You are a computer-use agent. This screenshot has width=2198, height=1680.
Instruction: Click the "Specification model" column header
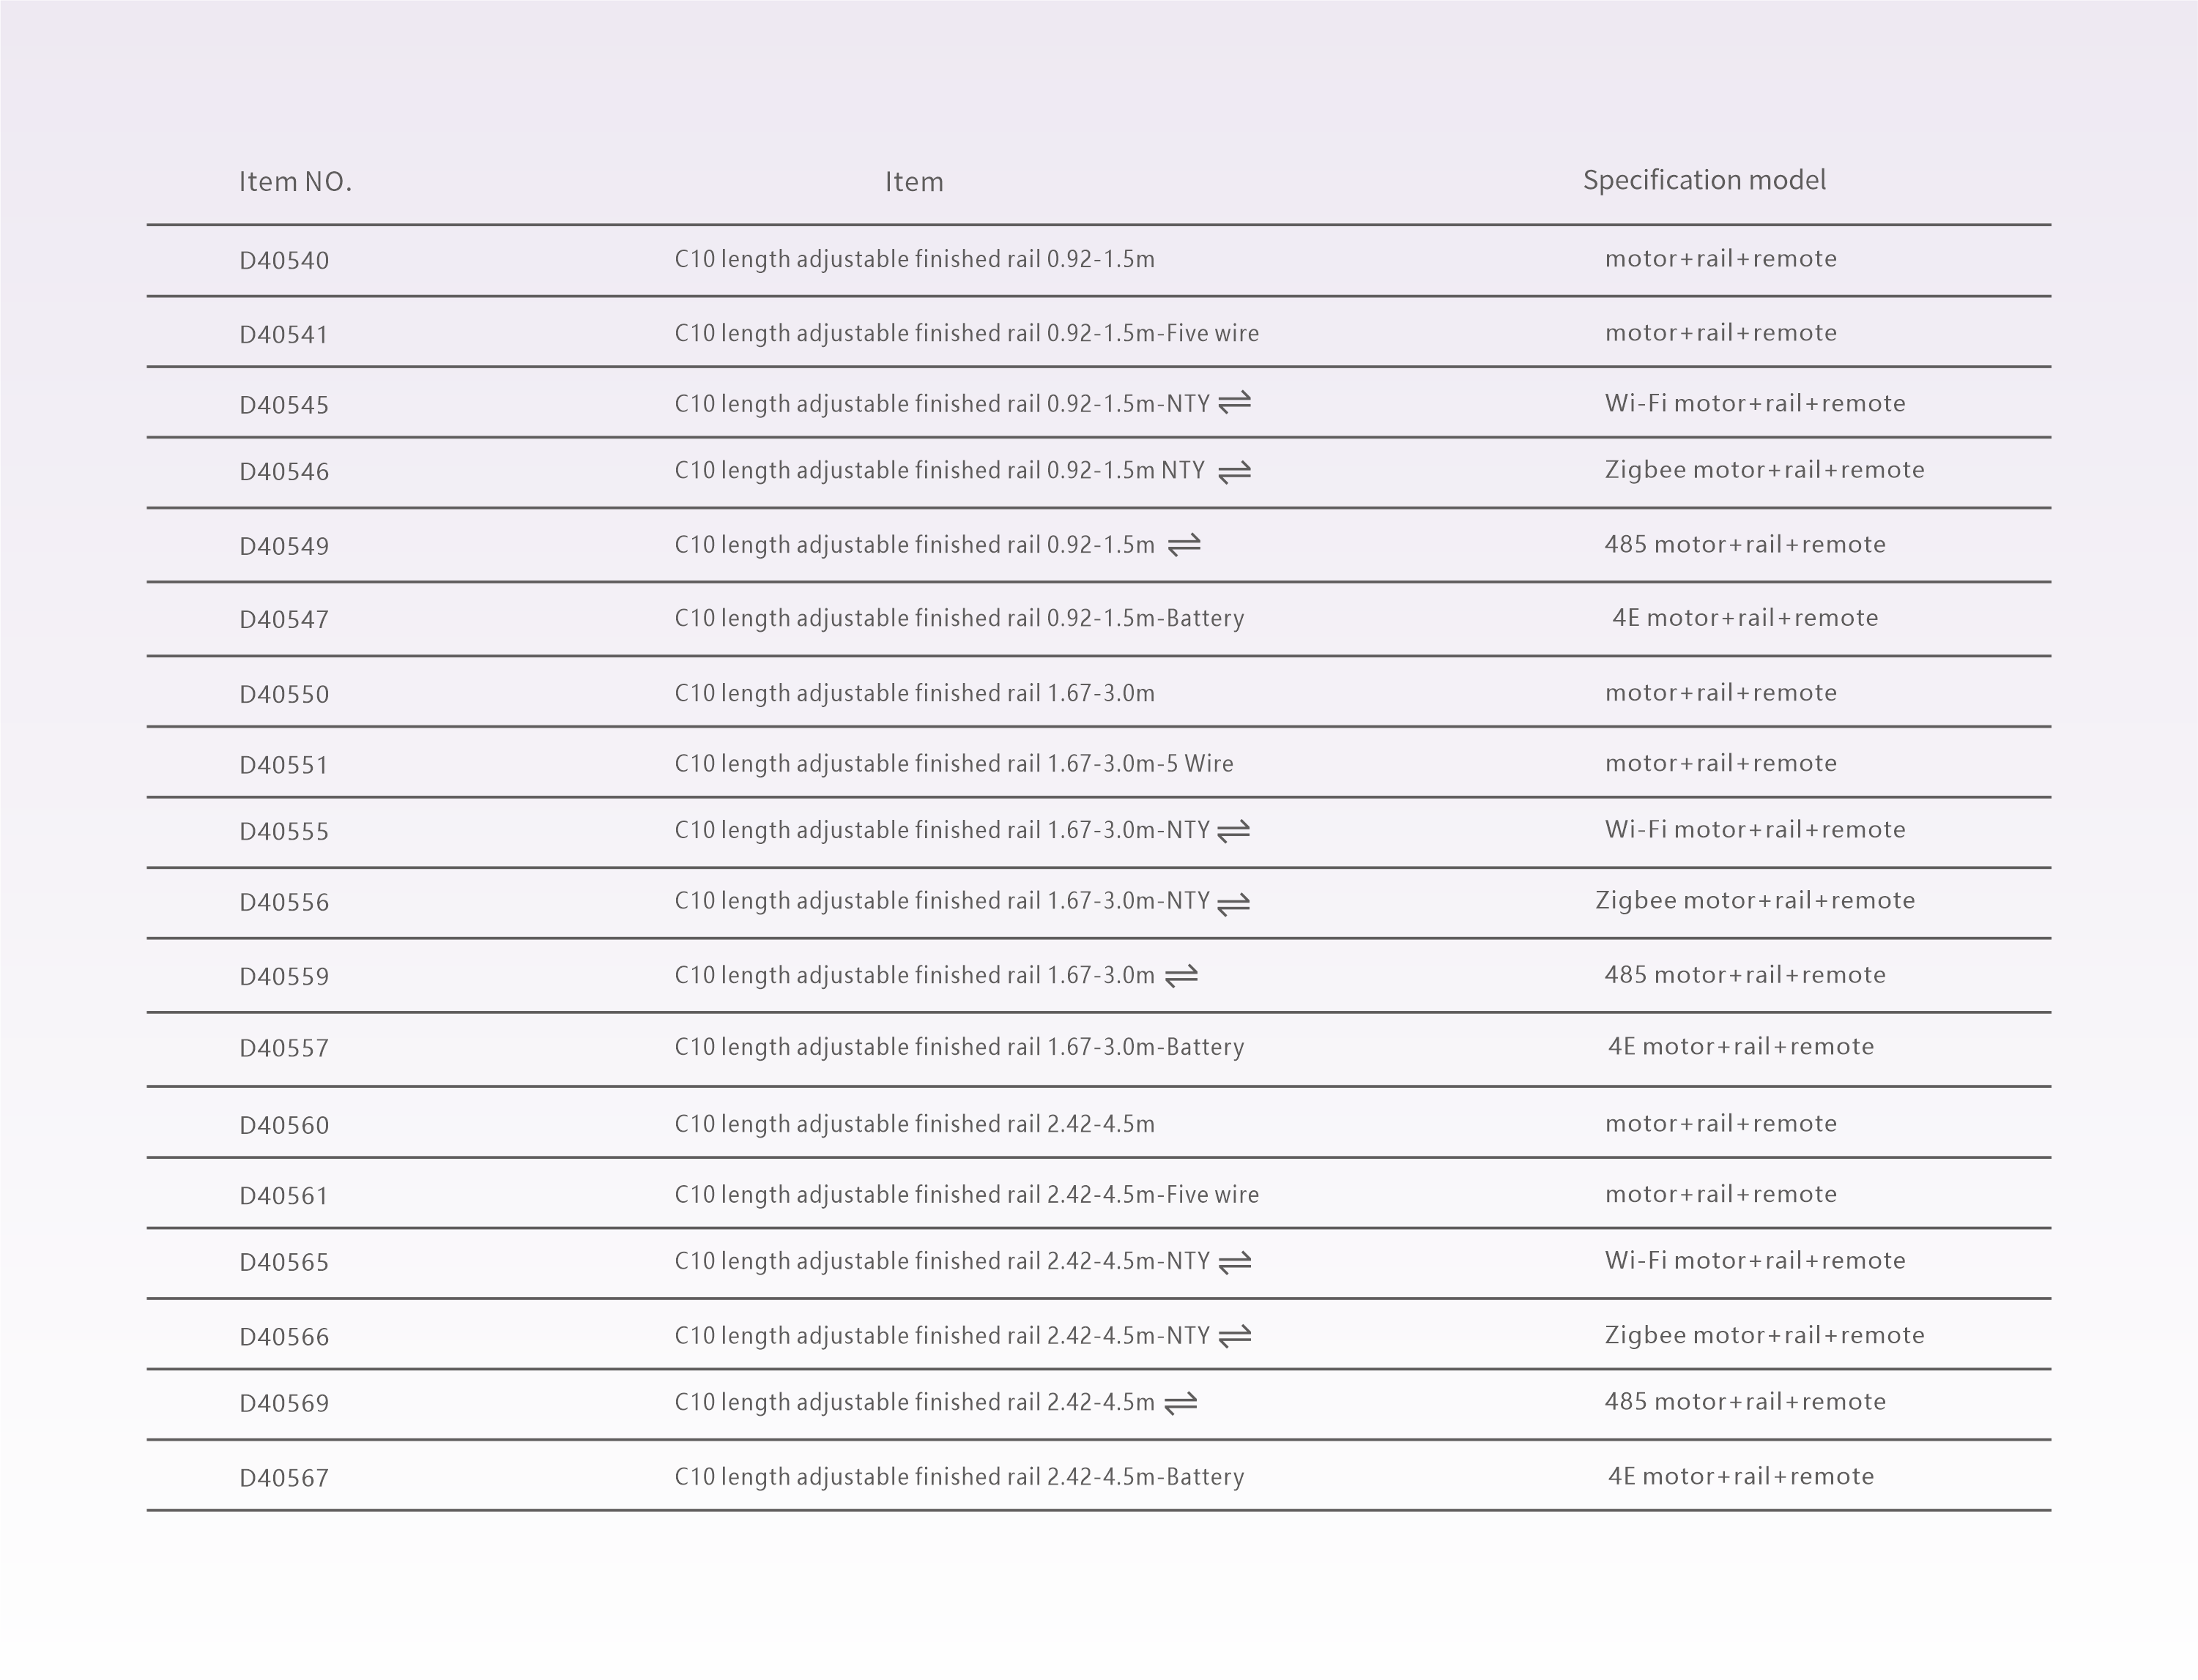[x=1704, y=180]
